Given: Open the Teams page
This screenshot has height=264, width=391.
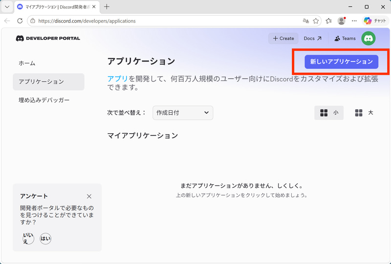Looking at the screenshot, I should (345, 39).
